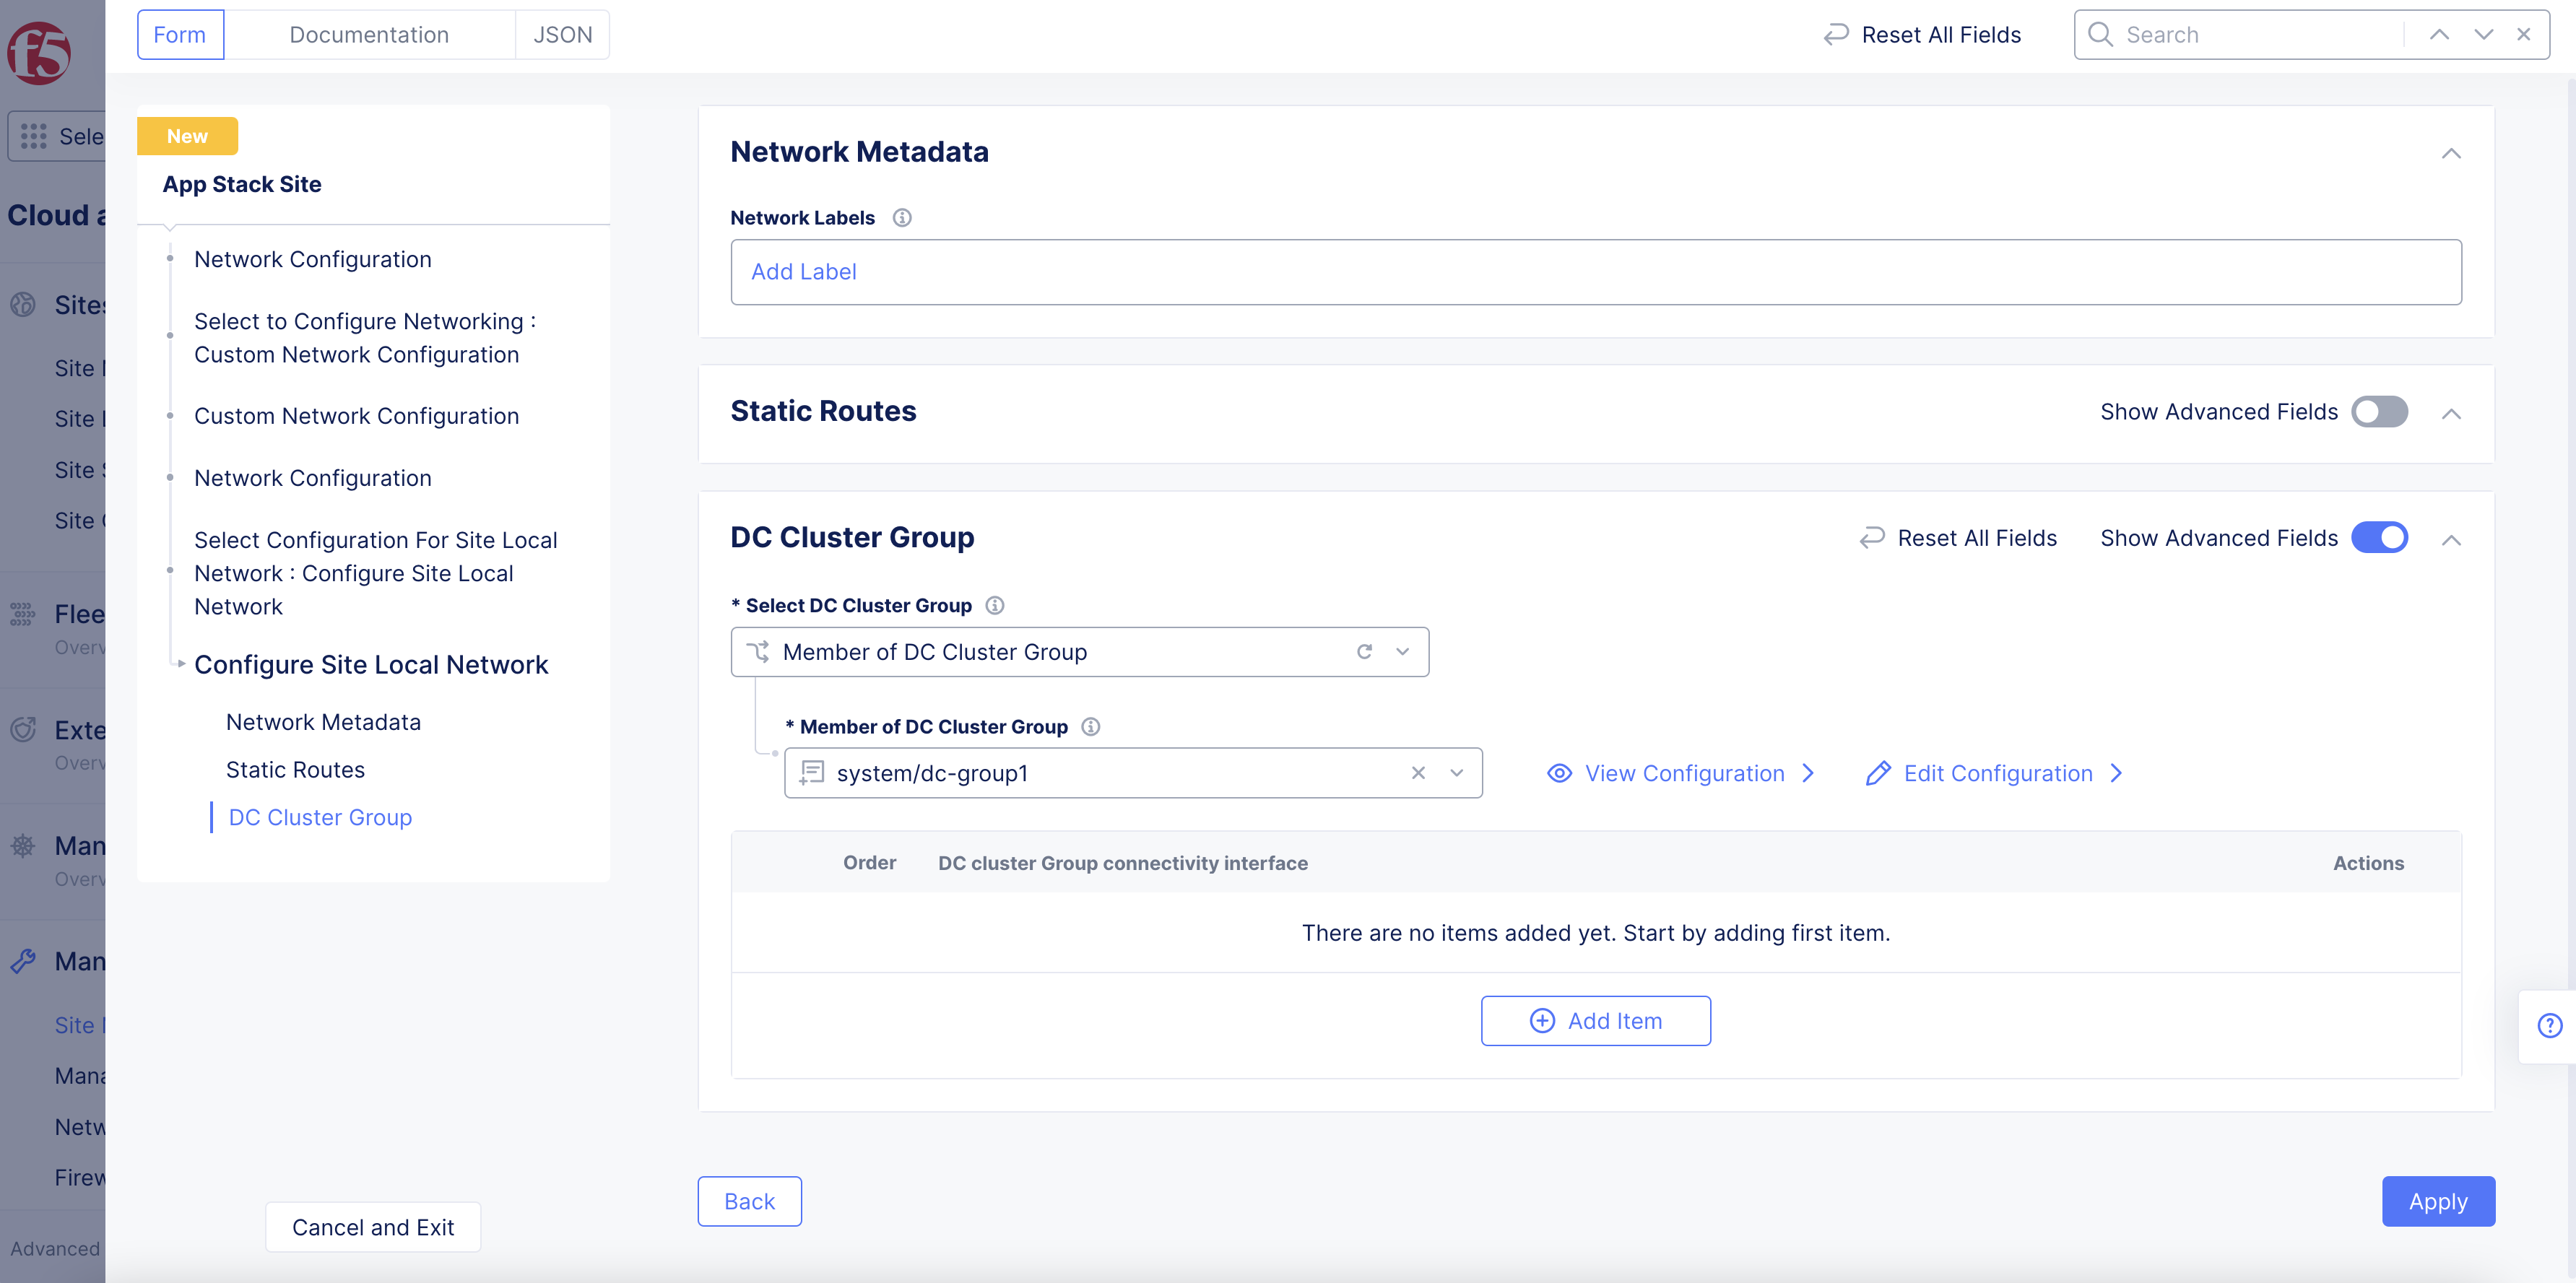The width and height of the screenshot is (2576, 1283).
Task: Close the search bar with X
Action: pos(2523,35)
